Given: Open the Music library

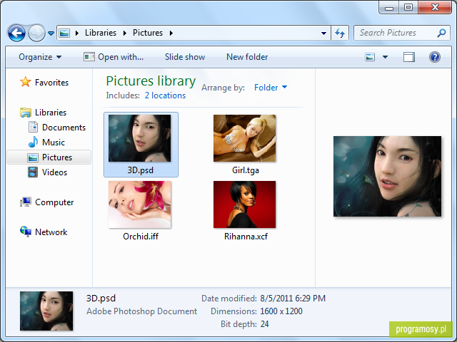Looking at the screenshot, I should pyautogui.click(x=54, y=142).
